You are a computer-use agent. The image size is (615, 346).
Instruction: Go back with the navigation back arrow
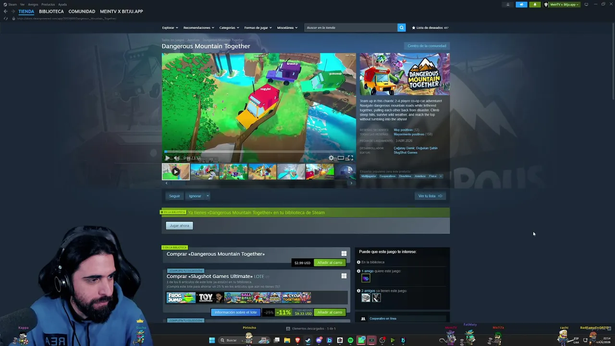pyautogui.click(x=5, y=11)
